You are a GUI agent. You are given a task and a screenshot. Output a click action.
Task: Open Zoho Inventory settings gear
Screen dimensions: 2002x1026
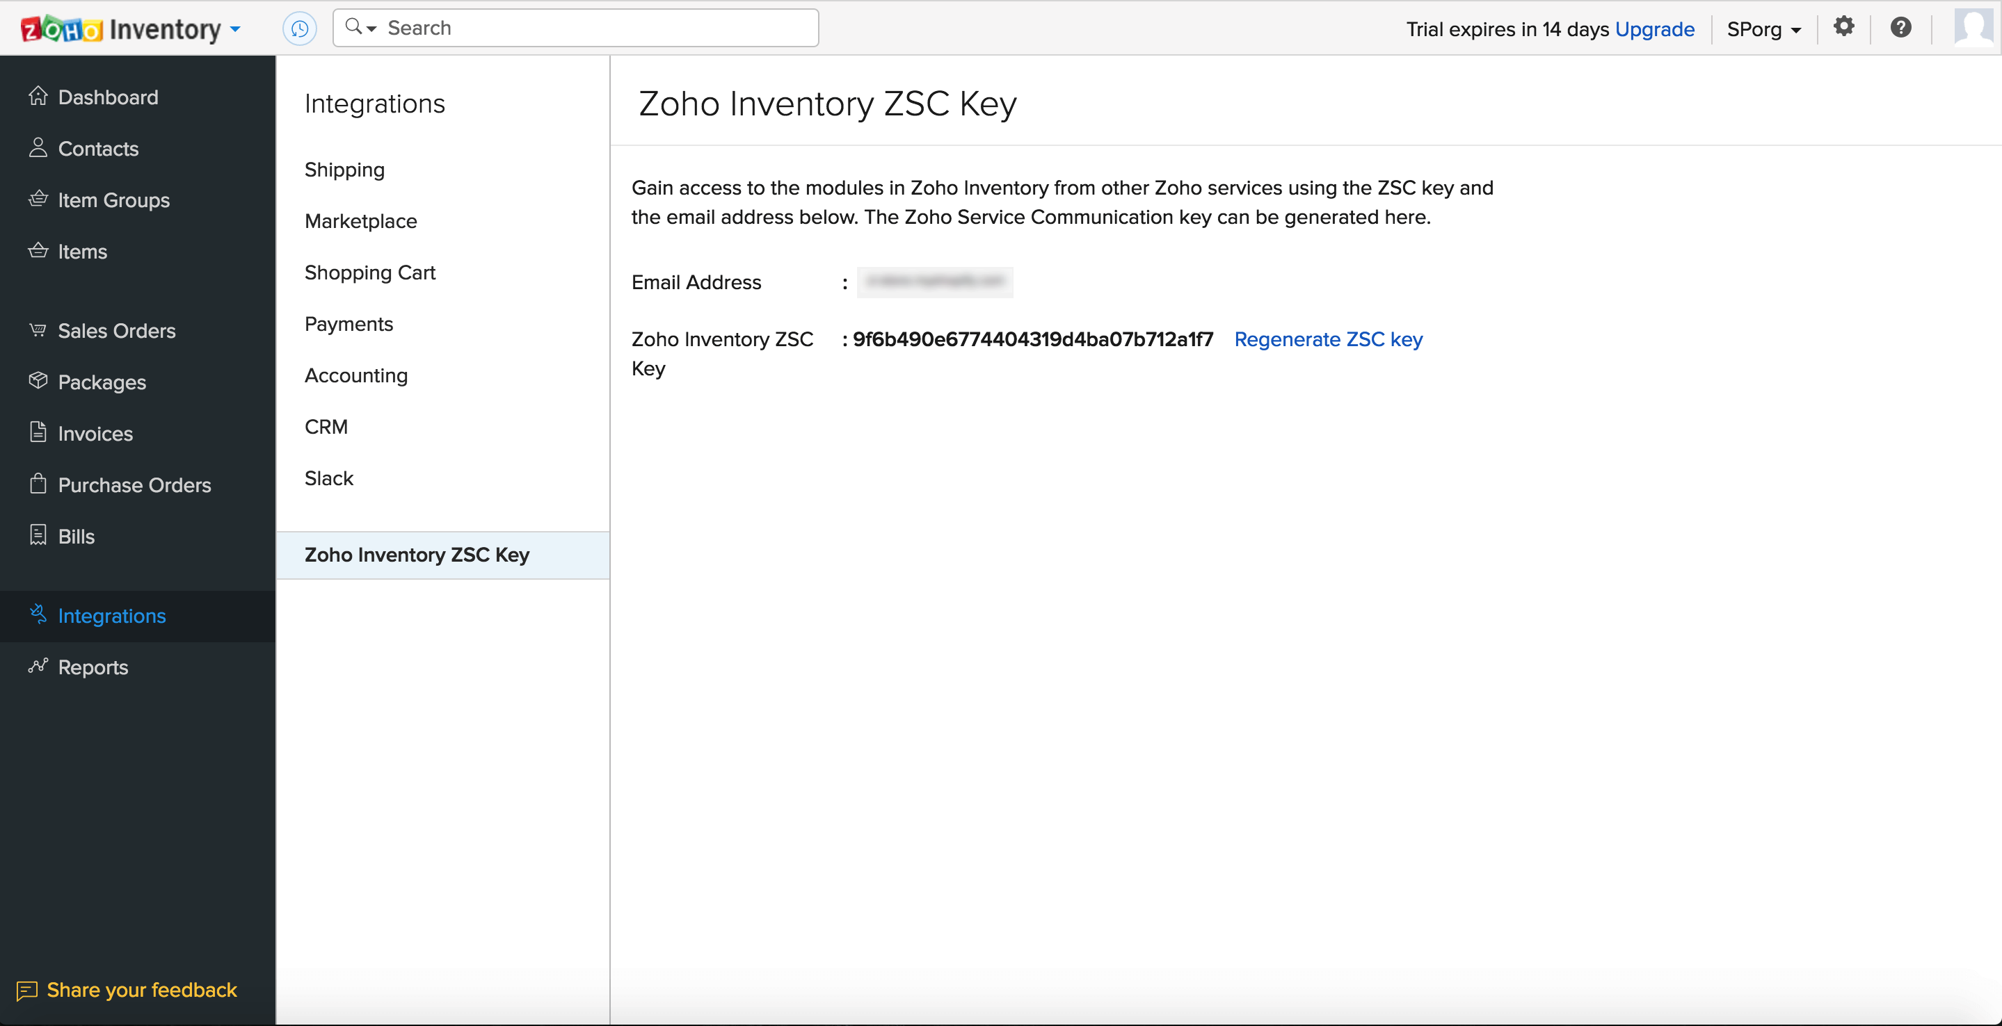[1844, 27]
